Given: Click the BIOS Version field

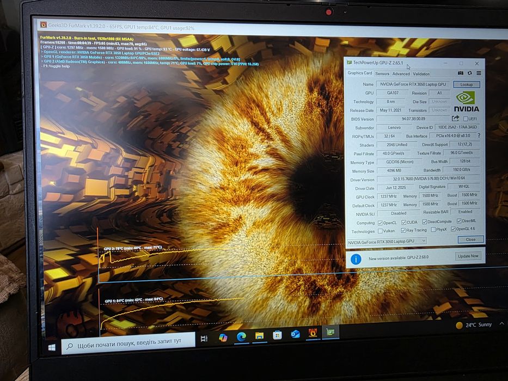Looking at the screenshot, I should (413, 119).
